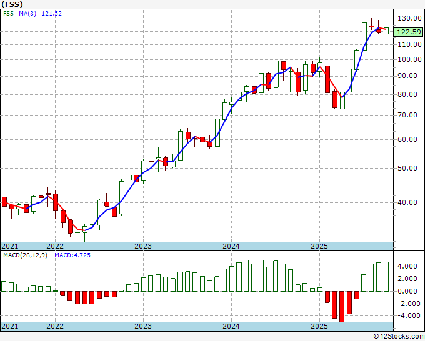
Task: Click the ©12Stocks.com credit
Action: coord(399,337)
